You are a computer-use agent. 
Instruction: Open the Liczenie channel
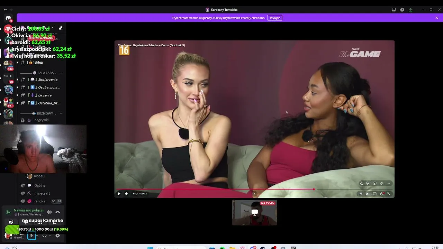pyautogui.click(x=41, y=95)
